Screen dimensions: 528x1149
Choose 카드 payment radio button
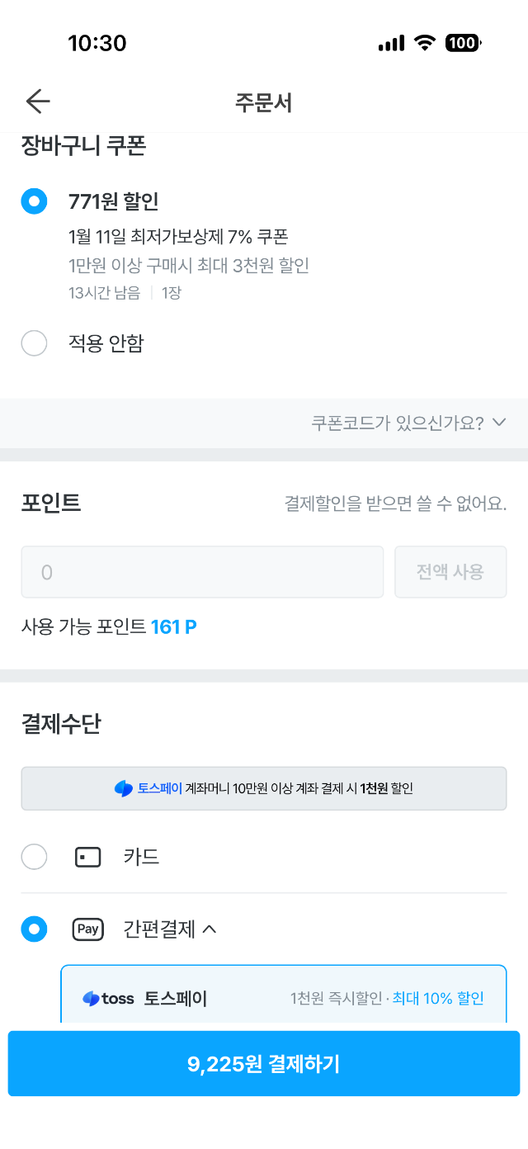pos(34,858)
